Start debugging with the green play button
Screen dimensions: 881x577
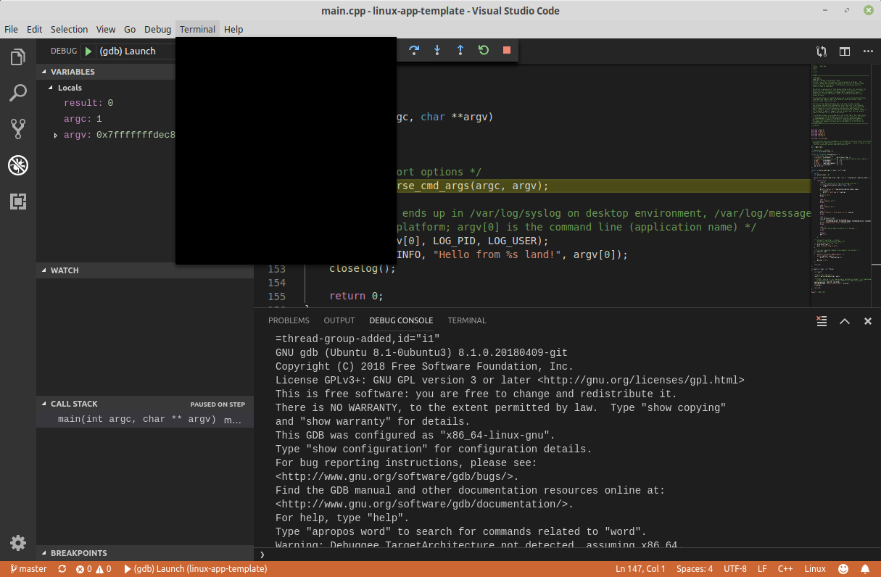tap(87, 51)
